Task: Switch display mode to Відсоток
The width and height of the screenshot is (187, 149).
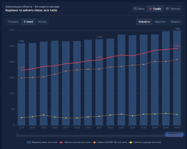Action: (160, 22)
